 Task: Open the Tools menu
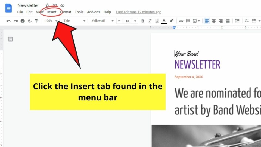[x=79, y=12]
